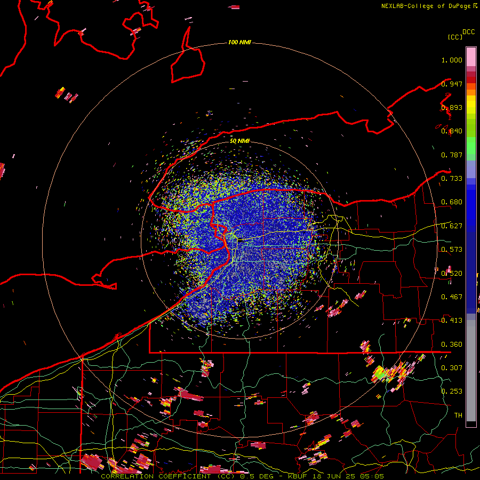
Task: Click the 0.520 scale value
Action: click(452, 273)
